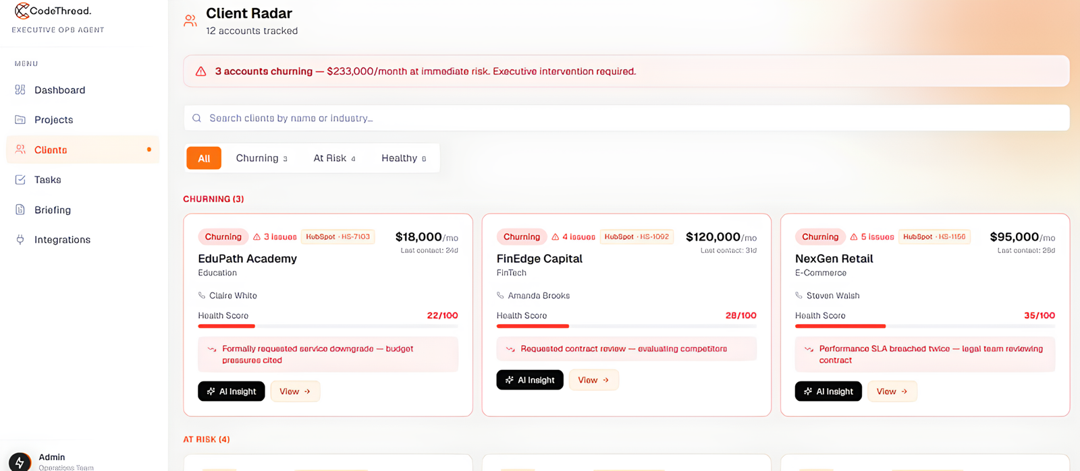This screenshot has width=1080, height=471.
Task: Click the Integrations plug icon
Action: click(20, 239)
